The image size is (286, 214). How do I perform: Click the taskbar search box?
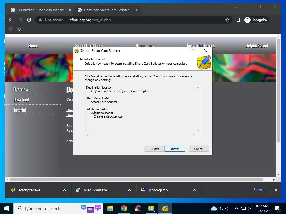(58, 208)
